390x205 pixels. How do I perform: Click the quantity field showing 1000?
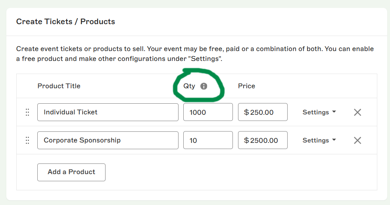coord(208,112)
